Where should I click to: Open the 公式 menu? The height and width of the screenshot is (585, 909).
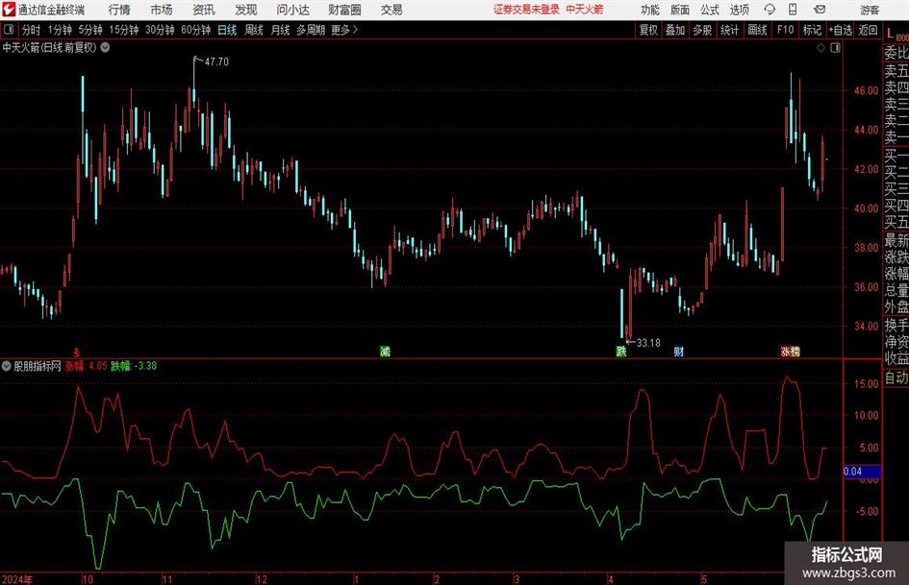710,10
